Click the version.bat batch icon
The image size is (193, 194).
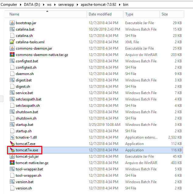pyautogui.click(x=12, y=182)
